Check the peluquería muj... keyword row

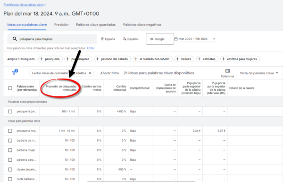pyautogui.click(x=10, y=131)
